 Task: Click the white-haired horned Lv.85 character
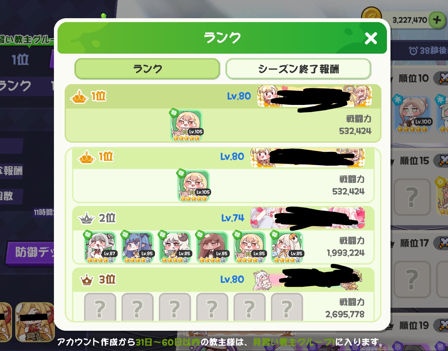click(175, 247)
